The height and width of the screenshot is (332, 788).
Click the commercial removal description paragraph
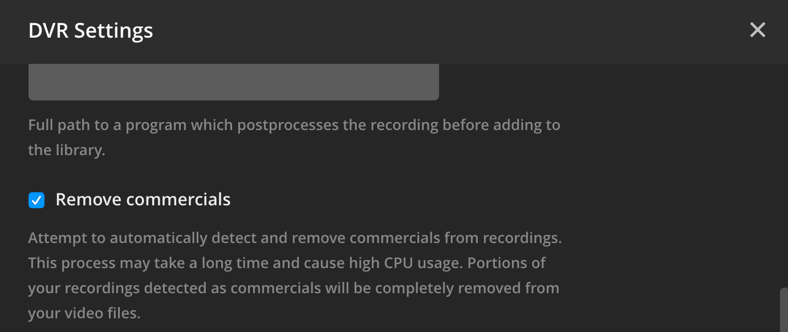294,275
